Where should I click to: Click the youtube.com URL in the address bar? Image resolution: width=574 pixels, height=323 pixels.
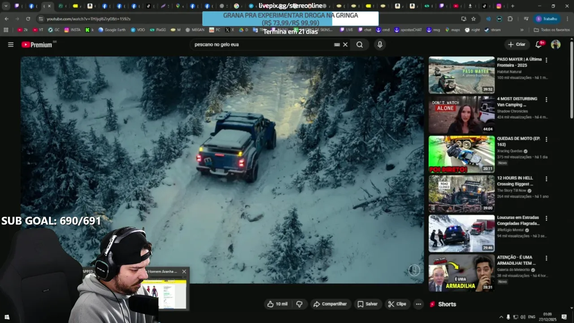click(x=88, y=19)
